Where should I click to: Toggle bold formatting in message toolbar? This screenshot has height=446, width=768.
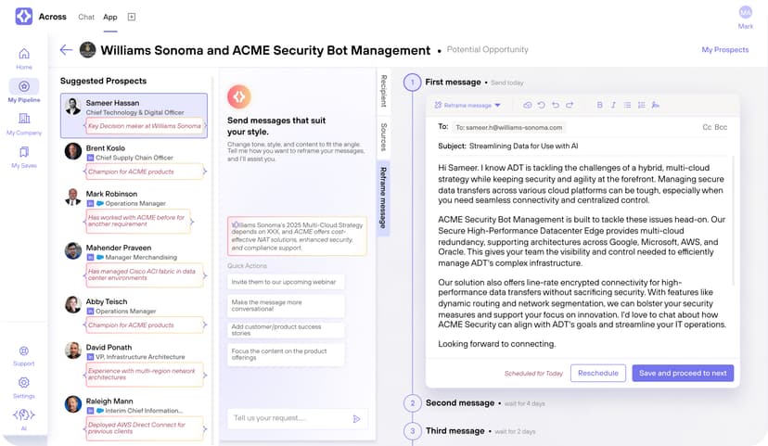599,106
